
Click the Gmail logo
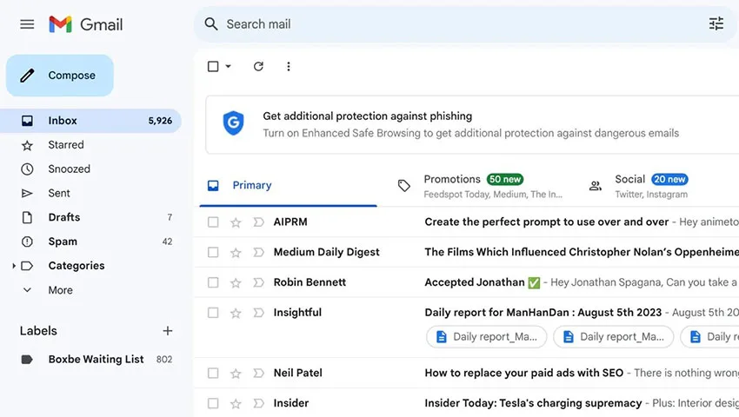pos(85,24)
